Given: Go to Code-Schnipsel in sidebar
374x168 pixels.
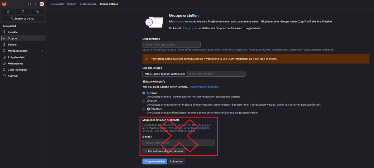Looking at the screenshot, I should tap(17, 70).
